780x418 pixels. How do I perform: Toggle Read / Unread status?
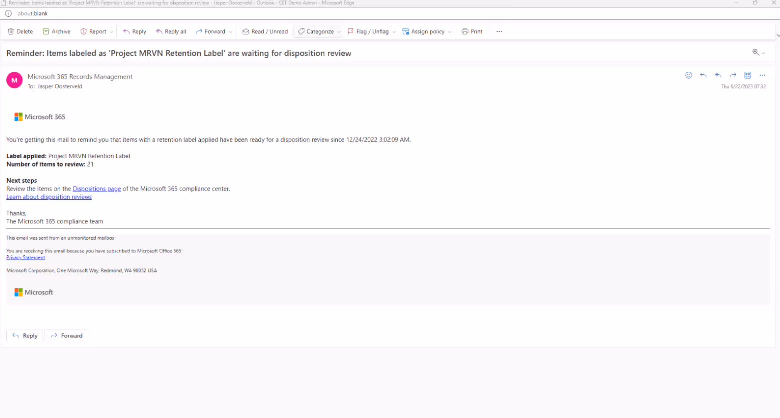pyautogui.click(x=265, y=31)
